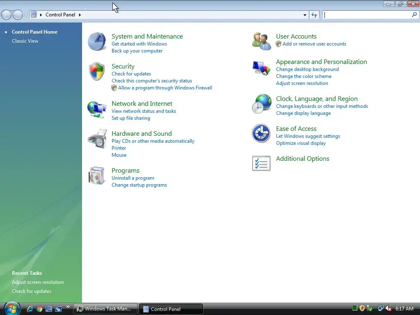Click the Control Panel breadcrumb text
This screenshot has width=420, height=315.
point(60,15)
